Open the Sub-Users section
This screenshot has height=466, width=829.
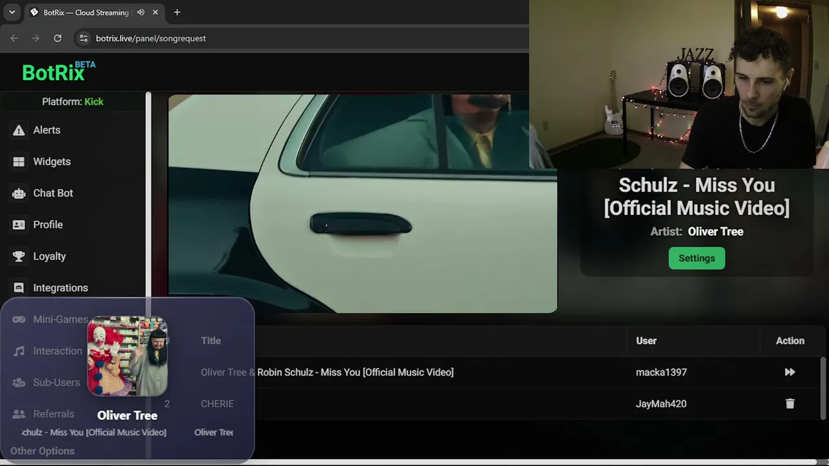pyautogui.click(x=56, y=383)
